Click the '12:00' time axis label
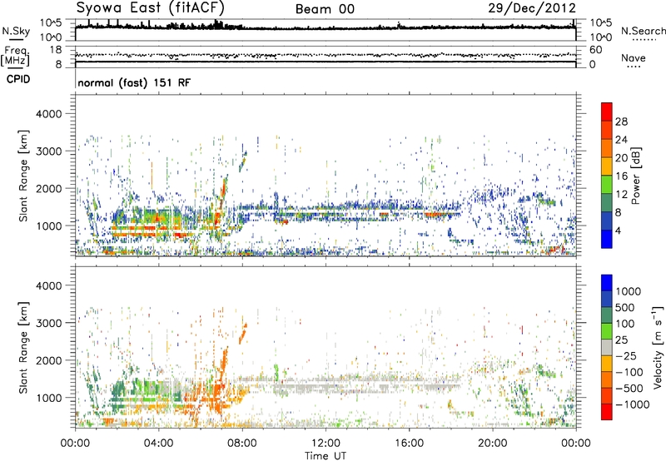Screen dimensions: 666x461 point(326,444)
